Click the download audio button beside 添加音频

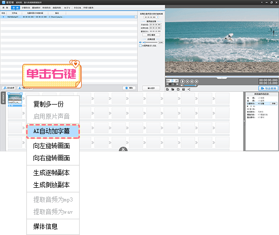click(x=25, y=88)
